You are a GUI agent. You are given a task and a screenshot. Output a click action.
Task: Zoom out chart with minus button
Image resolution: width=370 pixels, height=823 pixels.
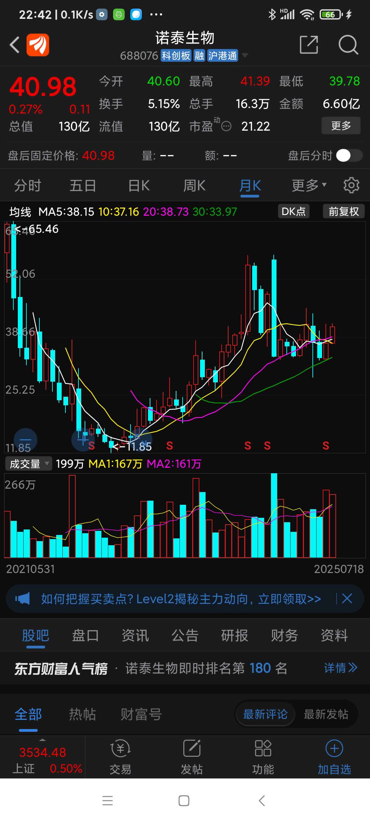click(25, 440)
